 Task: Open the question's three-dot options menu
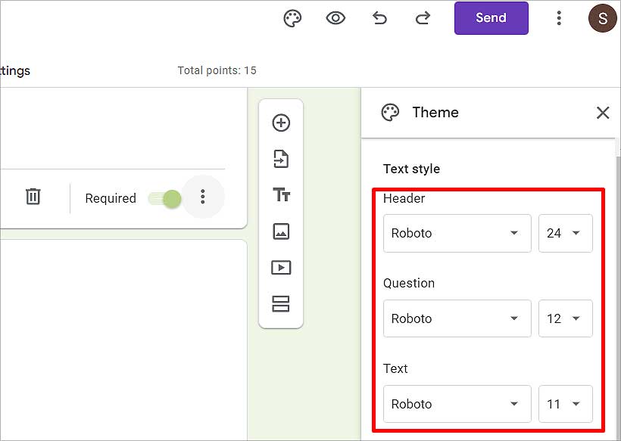point(203,197)
